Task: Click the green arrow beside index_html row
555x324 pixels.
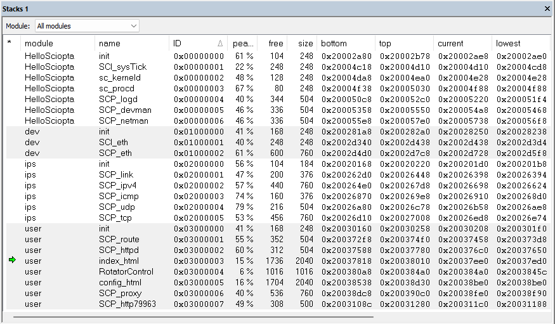Action: (11, 261)
